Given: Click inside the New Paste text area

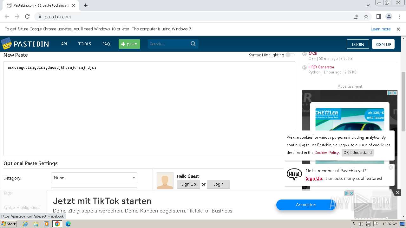Looking at the screenshot, I should pos(149,109).
